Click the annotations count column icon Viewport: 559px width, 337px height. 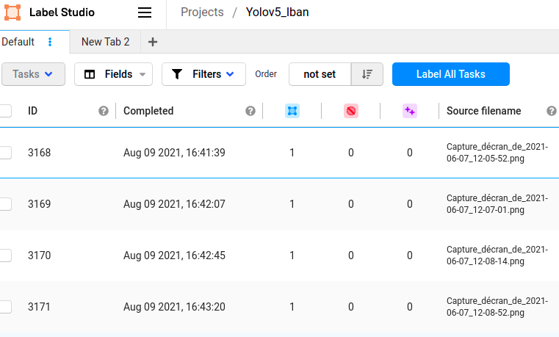(292, 111)
